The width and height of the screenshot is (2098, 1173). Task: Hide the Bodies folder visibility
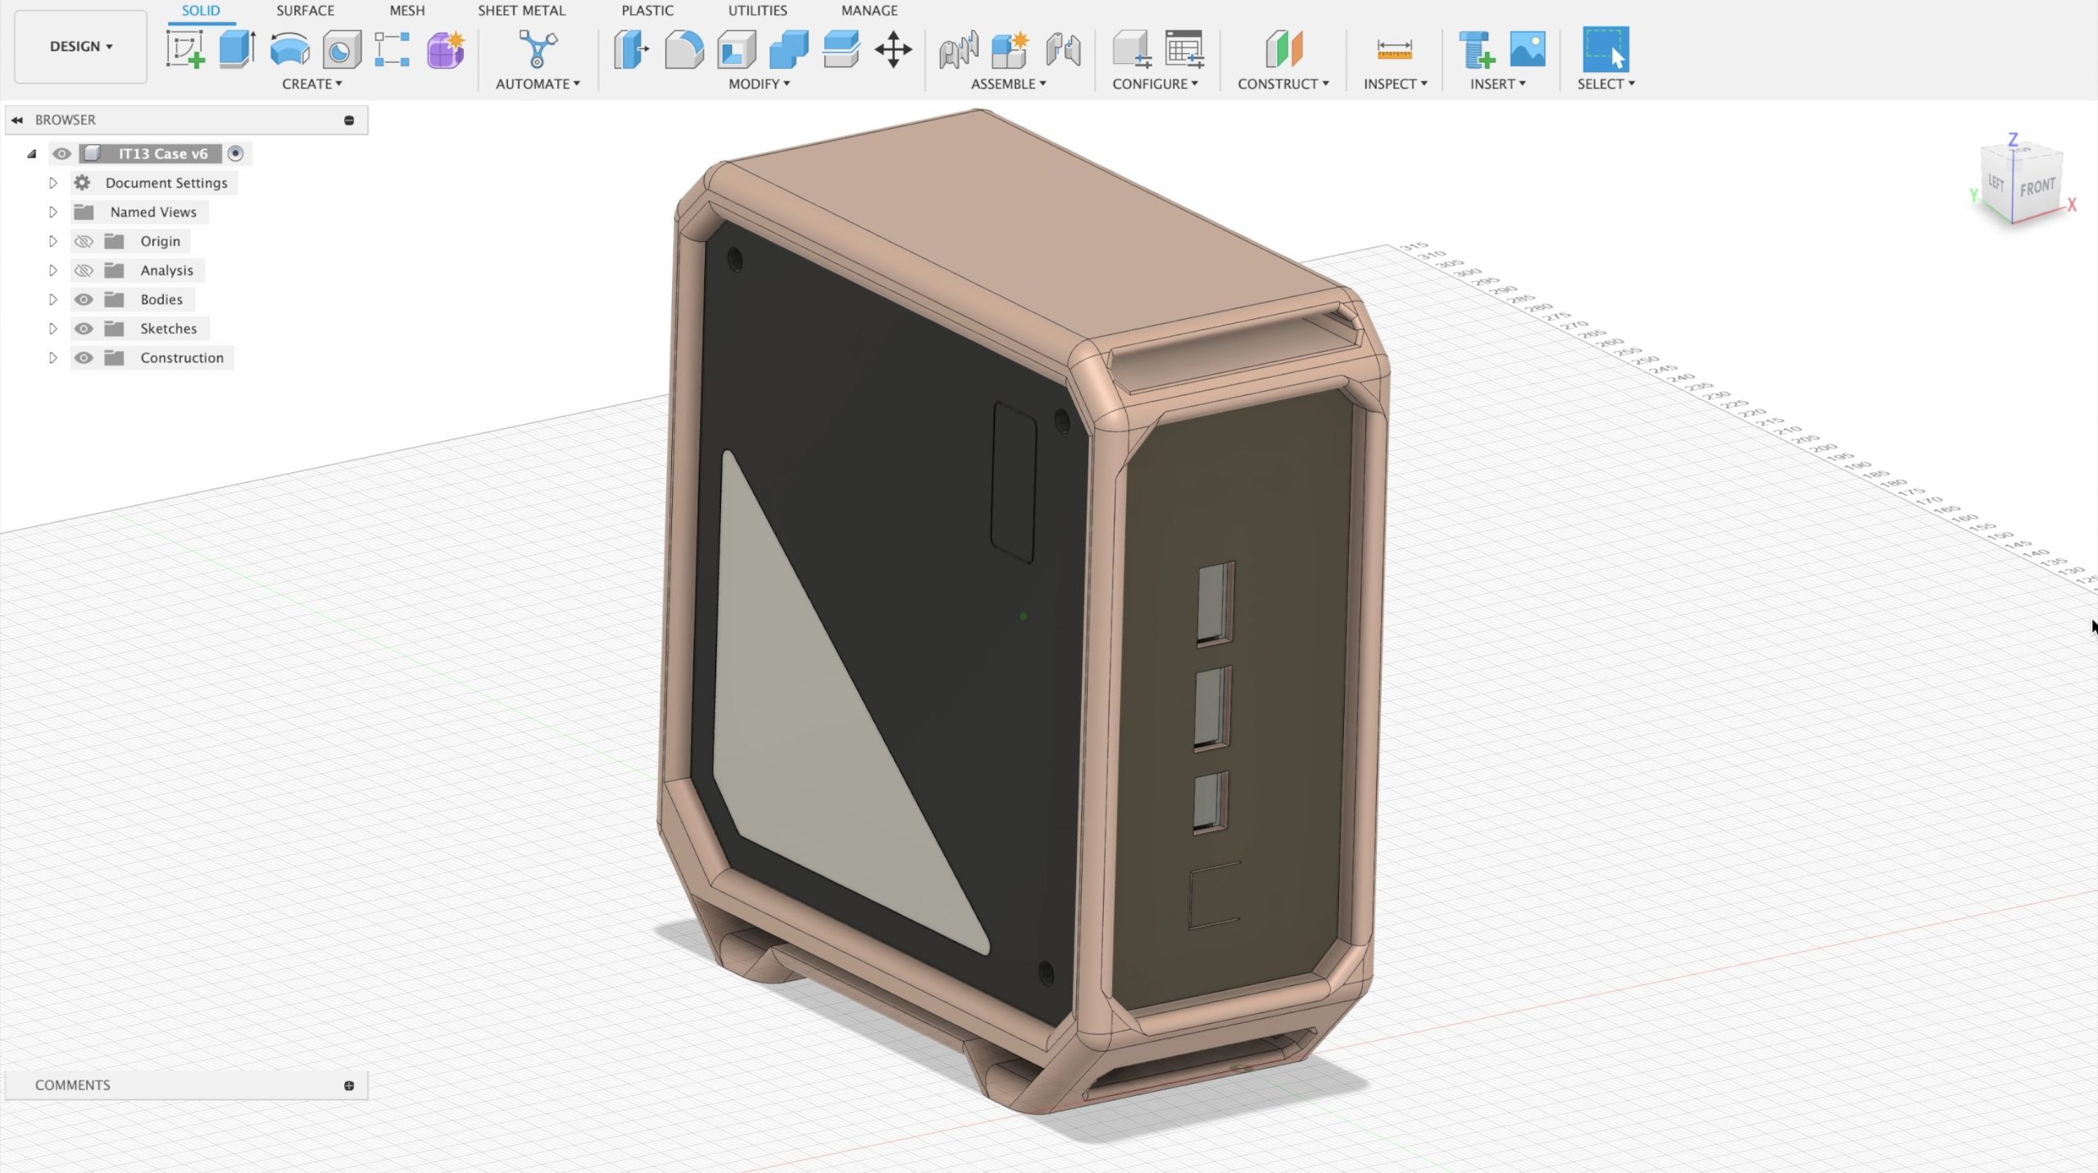(x=84, y=300)
